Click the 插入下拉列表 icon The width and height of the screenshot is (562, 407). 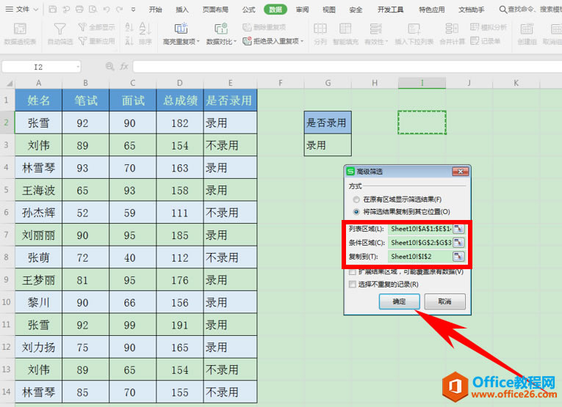pos(414,29)
